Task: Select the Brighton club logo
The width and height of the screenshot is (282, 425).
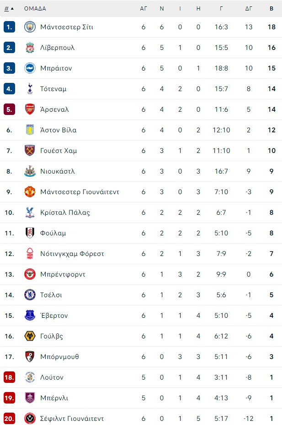Action: [x=30, y=68]
